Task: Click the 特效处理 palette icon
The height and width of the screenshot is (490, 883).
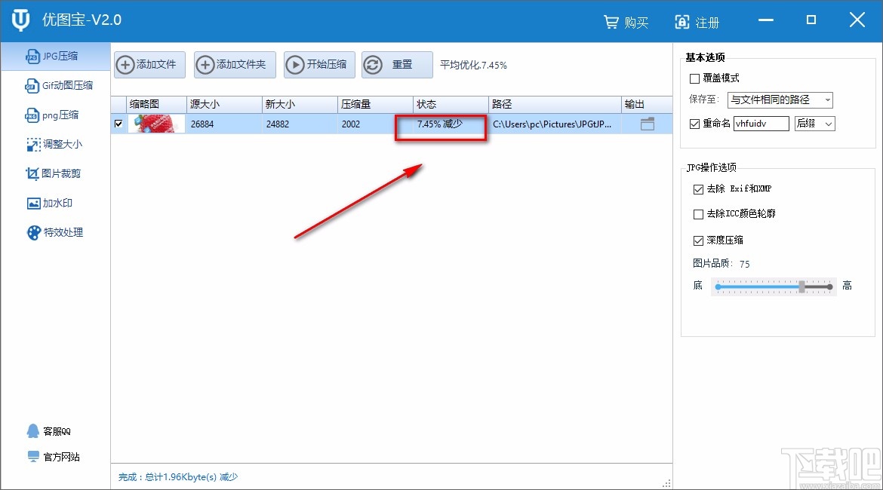Action: [35, 233]
